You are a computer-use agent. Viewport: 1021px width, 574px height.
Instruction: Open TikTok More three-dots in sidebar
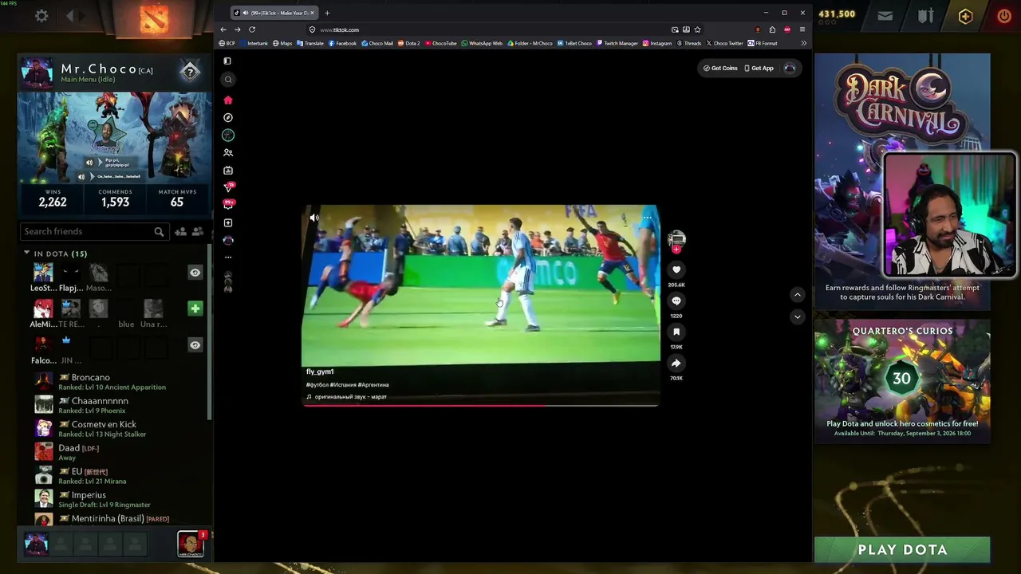[228, 257]
